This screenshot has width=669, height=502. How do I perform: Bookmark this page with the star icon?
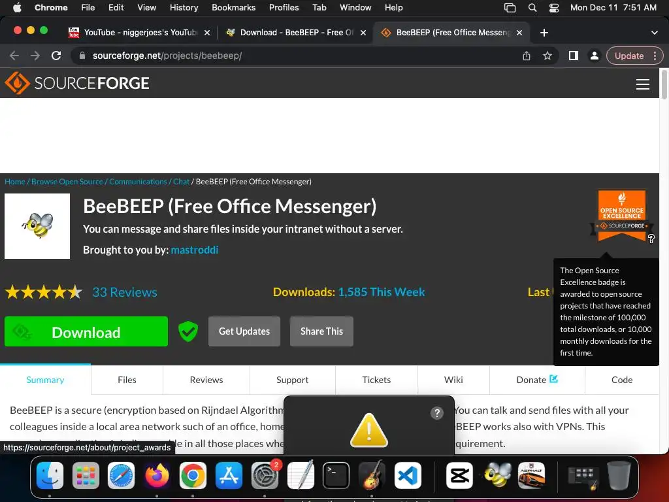click(x=547, y=56)
